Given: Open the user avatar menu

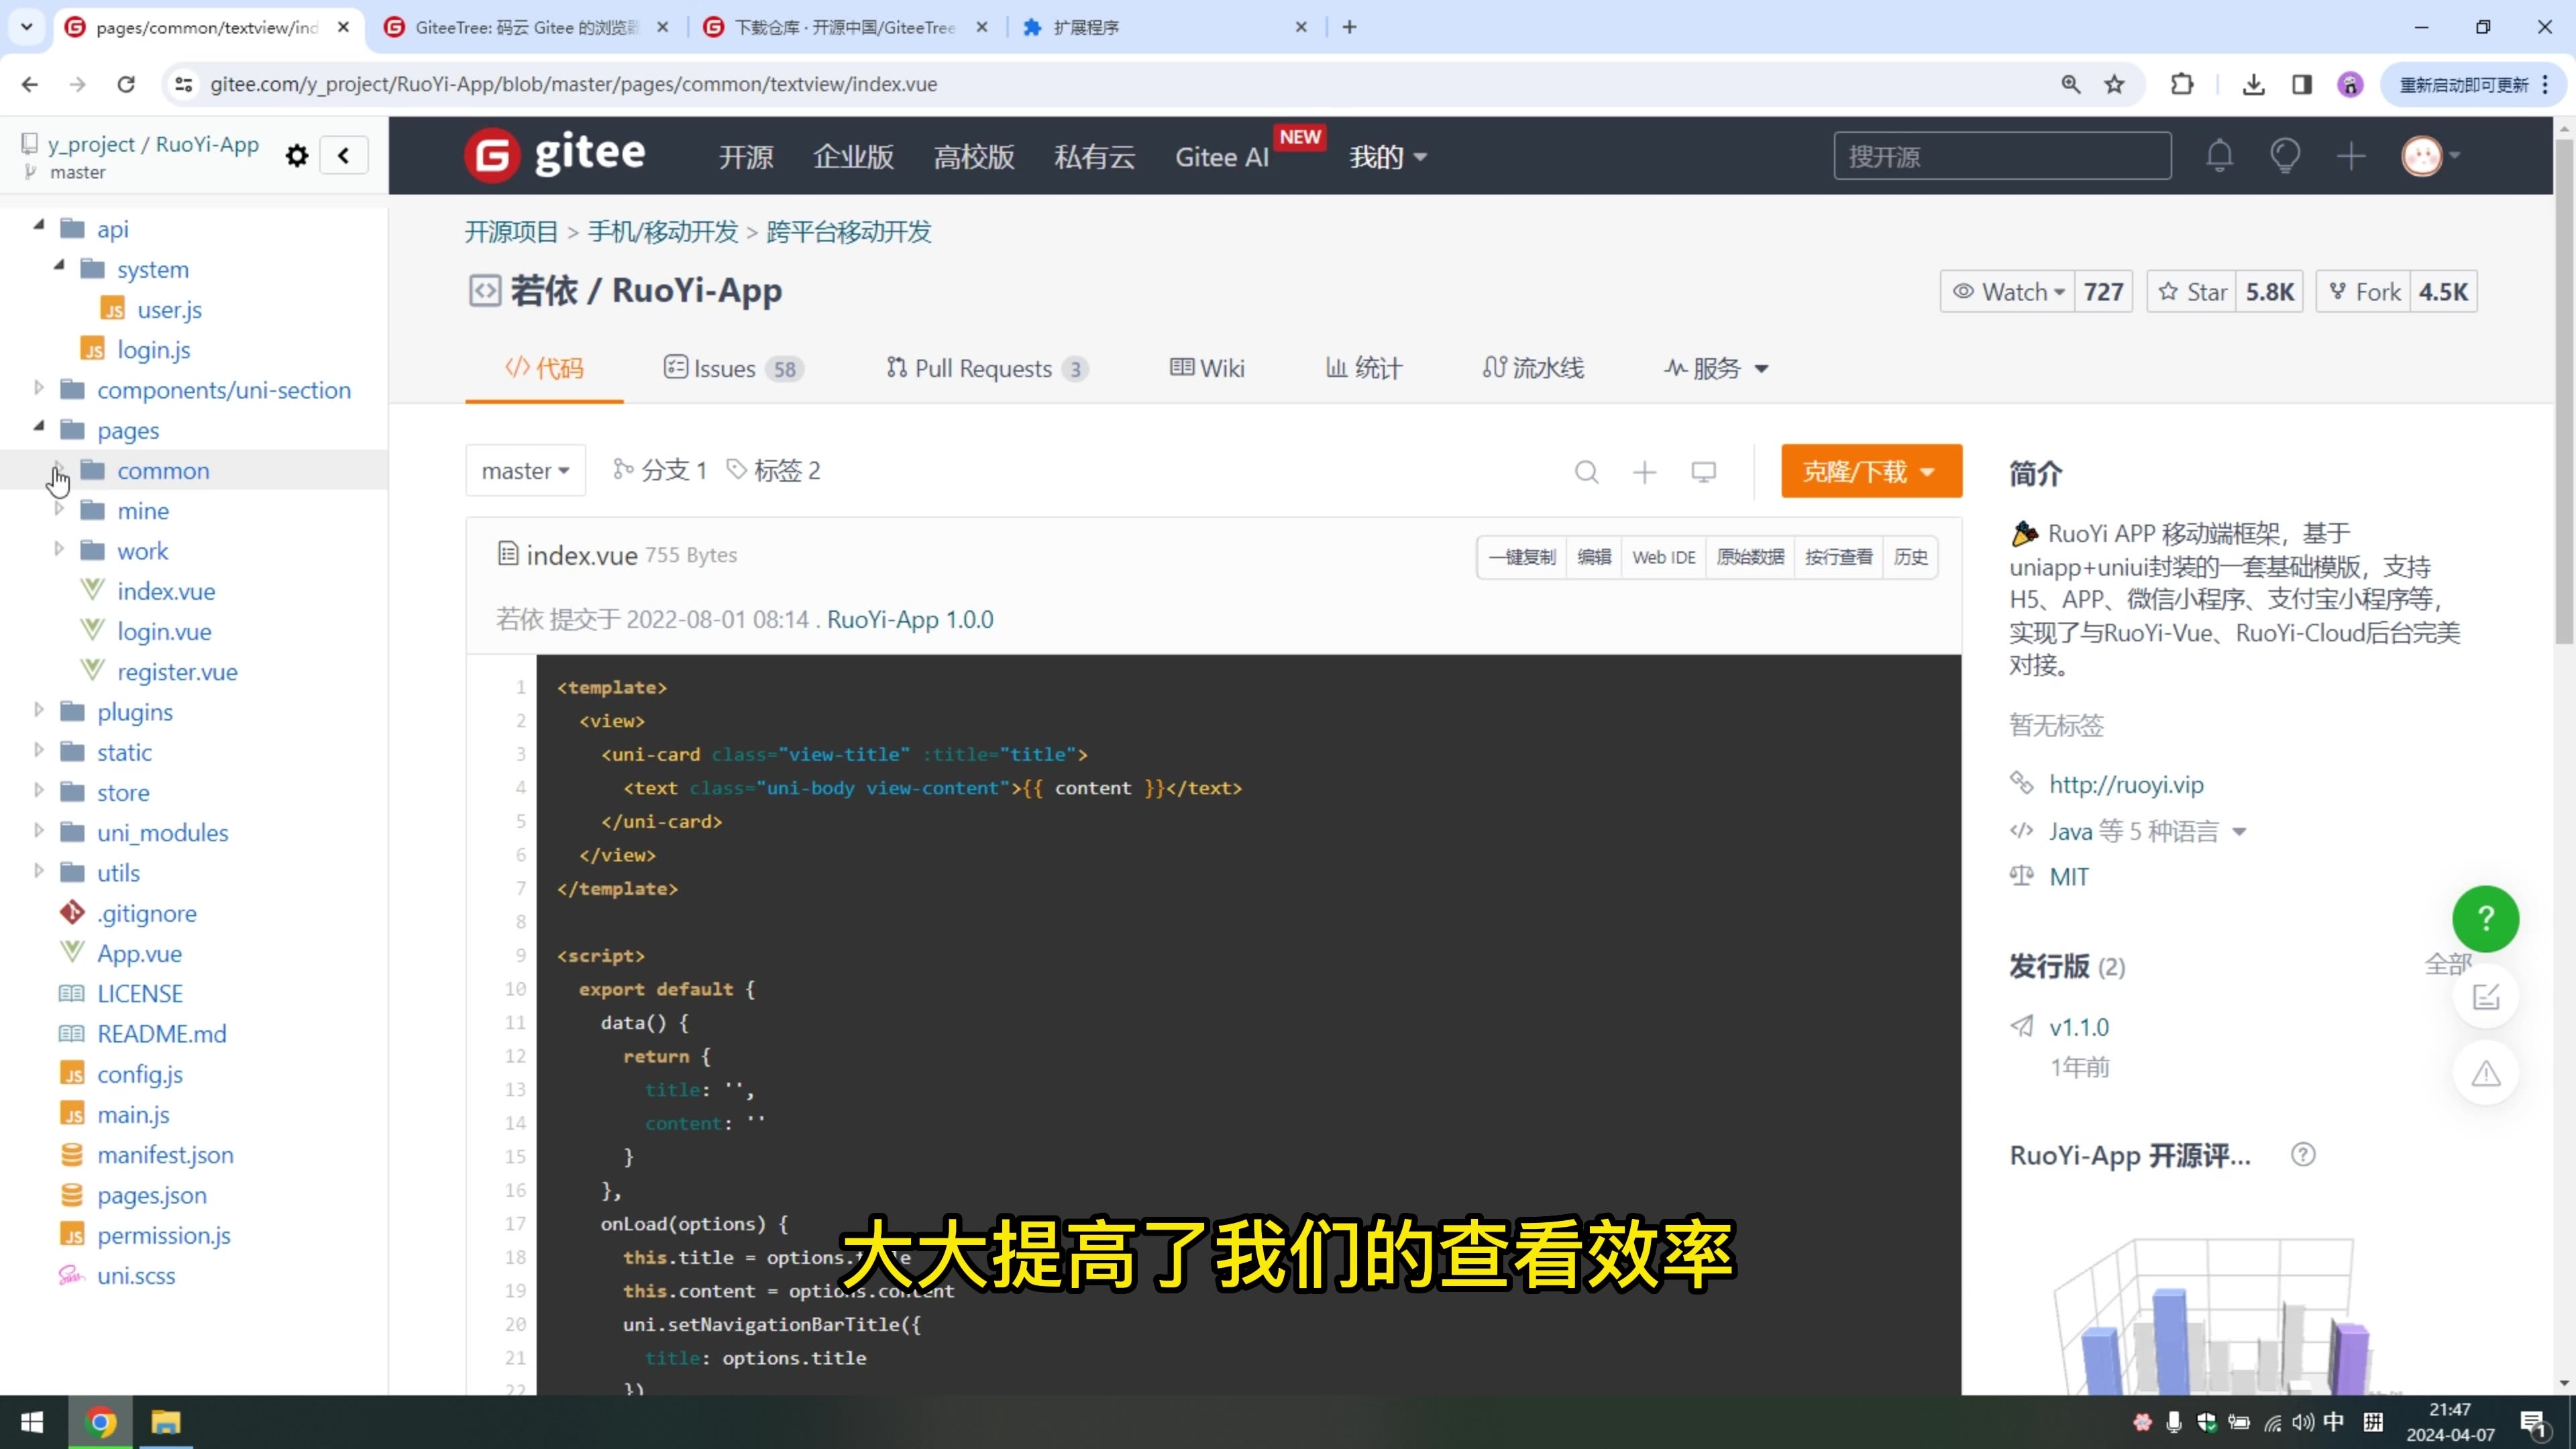Looking at the screenshot, I should click(x=2430, y=156).
